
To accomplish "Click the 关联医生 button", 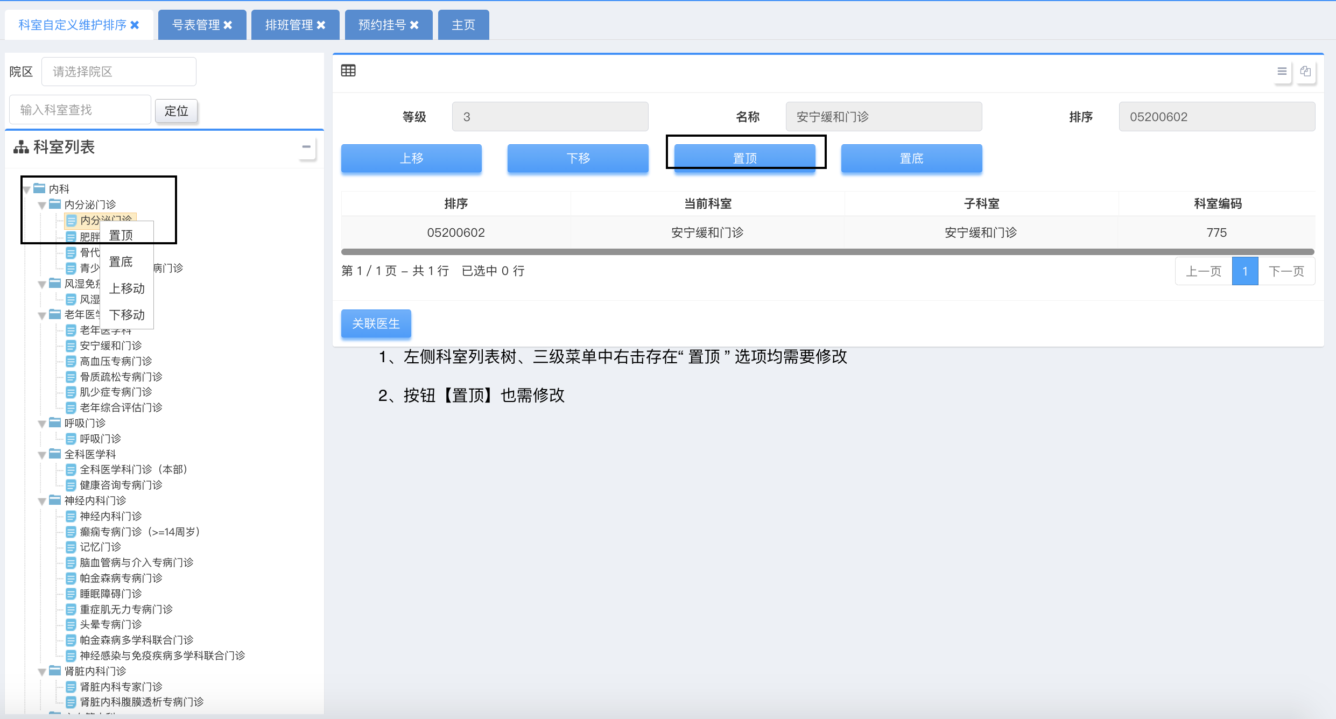I will [x=376, y=323].
